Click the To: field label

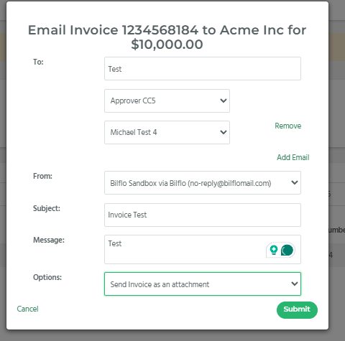click(38, 62)
